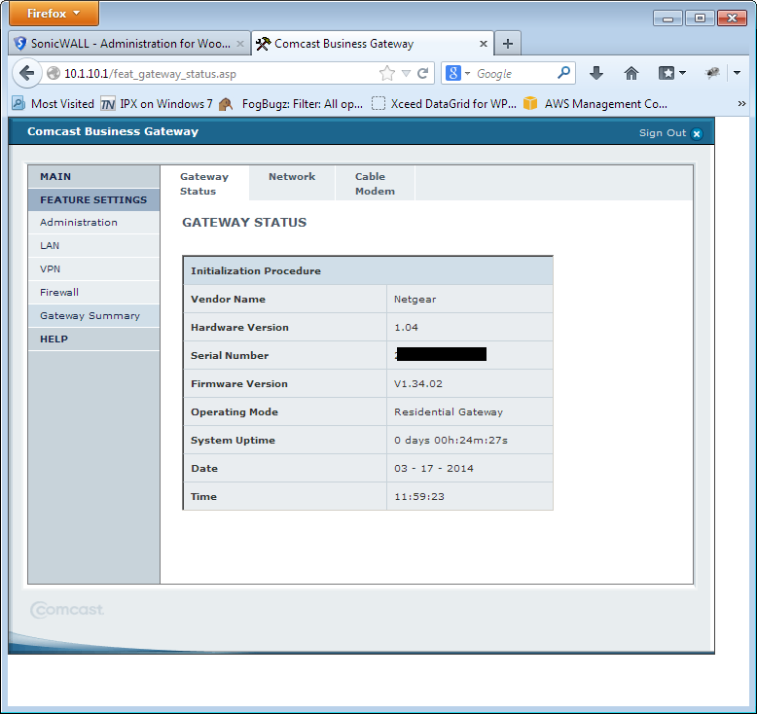Click the Google search engine icon

tap(452, 73)
